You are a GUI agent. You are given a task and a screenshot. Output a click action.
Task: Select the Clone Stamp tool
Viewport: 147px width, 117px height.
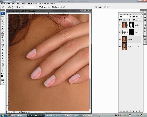tap(2, 37)
